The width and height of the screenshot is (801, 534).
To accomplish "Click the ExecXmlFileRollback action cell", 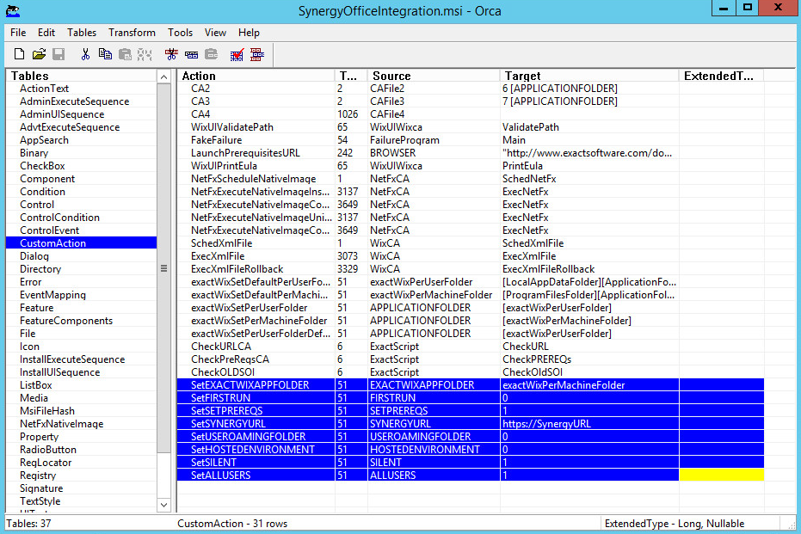I will [256, 269].
